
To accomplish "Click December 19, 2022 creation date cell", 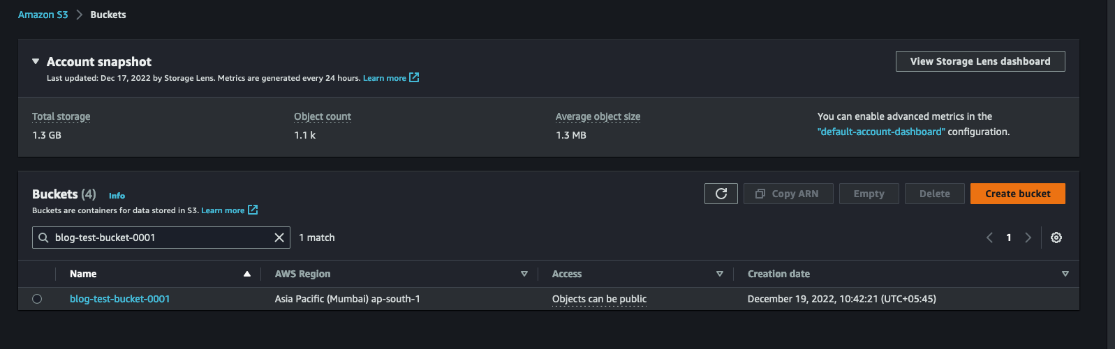I will click(x=842, y=299).
